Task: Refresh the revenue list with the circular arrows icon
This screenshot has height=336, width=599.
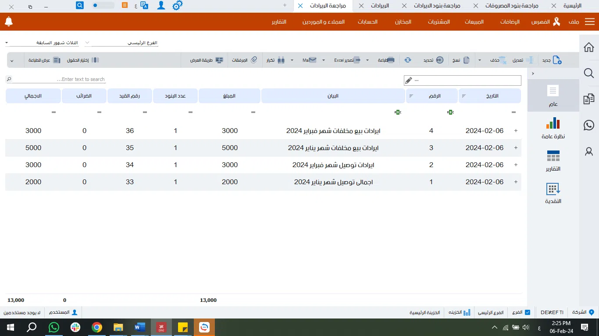Action: pyautogui.click(x=408, y=60)
